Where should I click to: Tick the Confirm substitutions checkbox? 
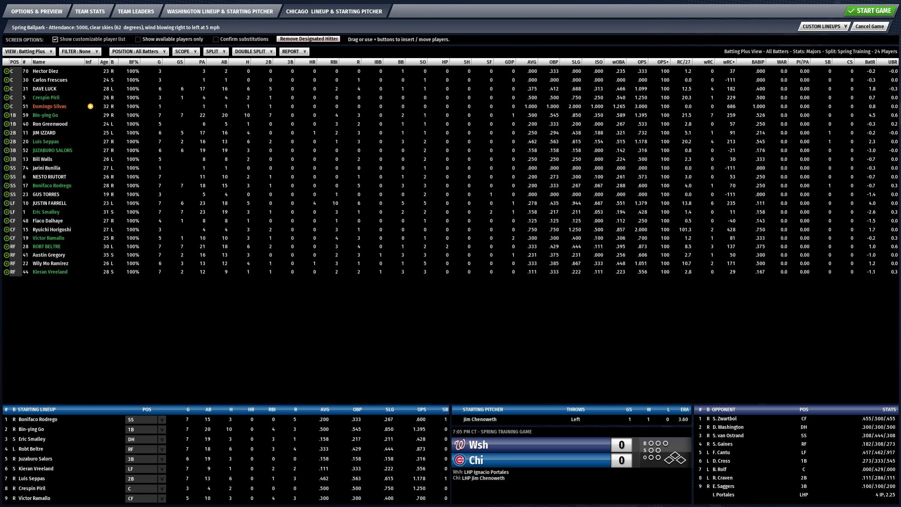coord(216,39)
